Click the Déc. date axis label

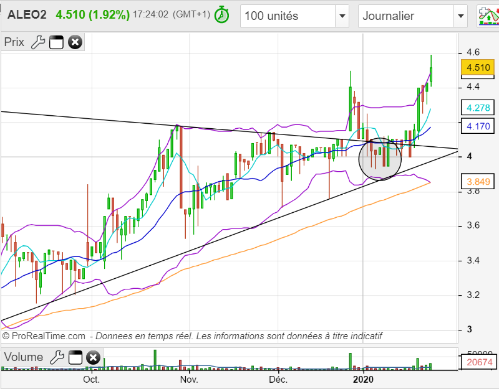click(278, 379)
